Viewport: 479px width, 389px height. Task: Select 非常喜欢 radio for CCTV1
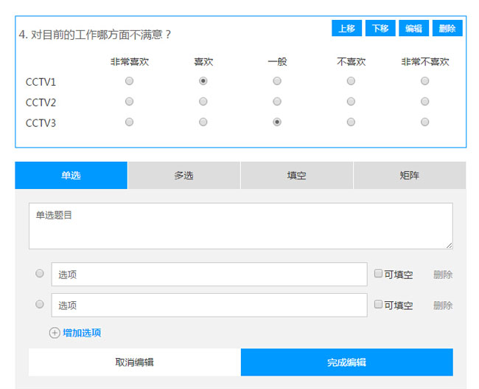(130, 81)
